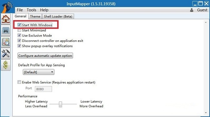Click the InputMapper logo in title bar
210x117 pixels.
point(7,6)
